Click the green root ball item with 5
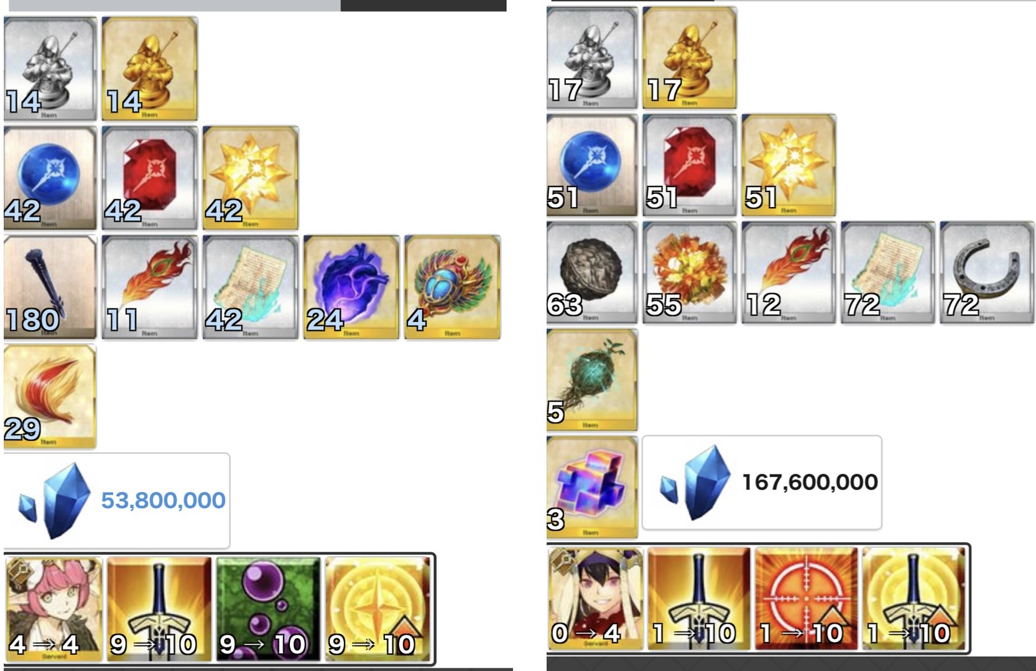Viewport: 1036px width, 671px height. [x=592, y=380]
